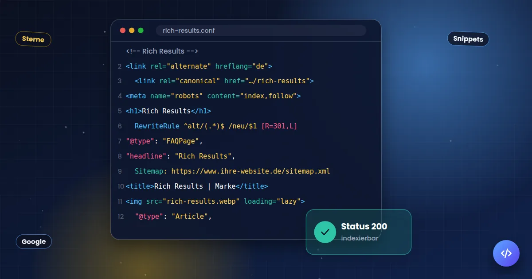Click the "@type": "Article" line

pos(173,217)
